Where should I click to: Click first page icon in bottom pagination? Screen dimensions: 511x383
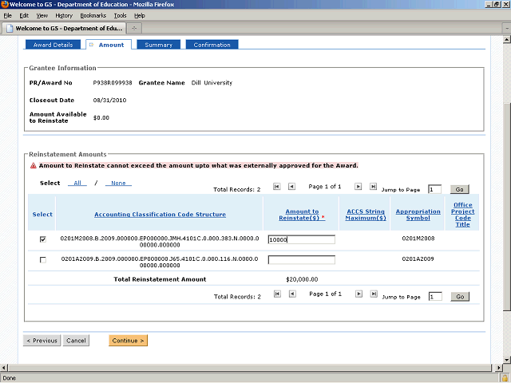277,294
